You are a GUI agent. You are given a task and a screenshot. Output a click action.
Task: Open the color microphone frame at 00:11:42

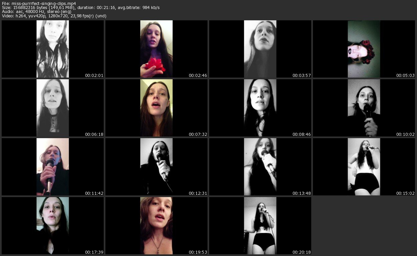pos(52,166)
